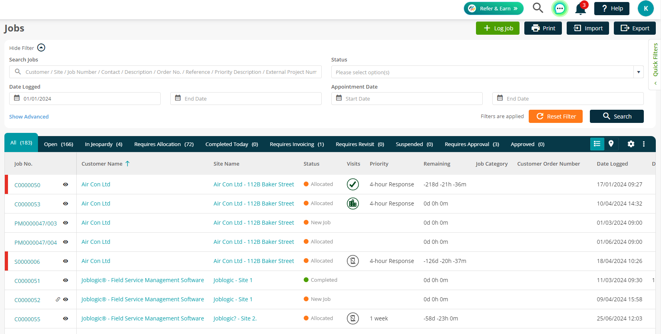
Task: Open the chat messages bubble icon
Action: pyautogui.click(x=559, y=8)
